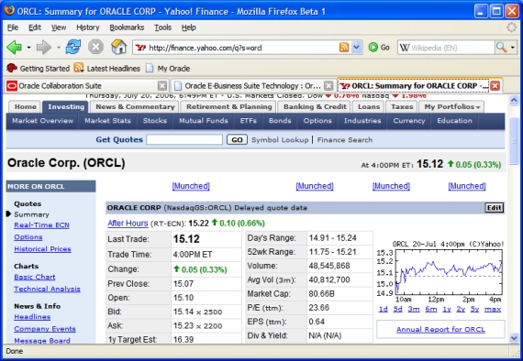The width and height of the screenshot is (523, 361).
Task: Click the Symbol Lookup link
Action: (280, 140)
